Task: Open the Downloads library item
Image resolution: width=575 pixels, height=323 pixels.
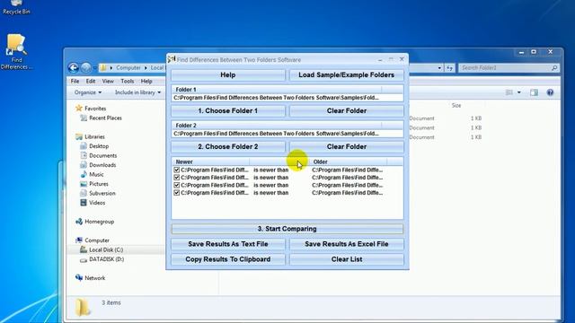Action: click(98, 165)
